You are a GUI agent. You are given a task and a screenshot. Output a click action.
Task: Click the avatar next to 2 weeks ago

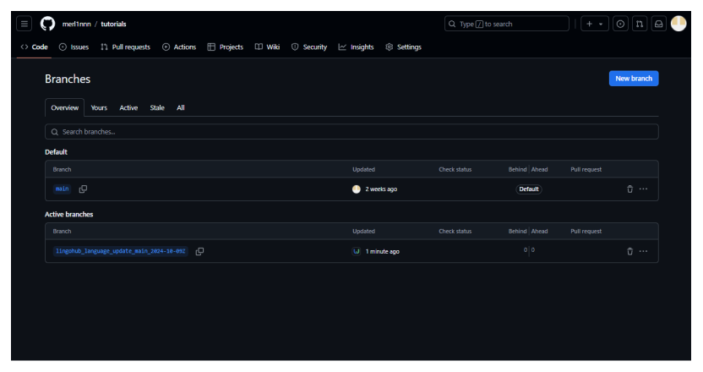357,189
